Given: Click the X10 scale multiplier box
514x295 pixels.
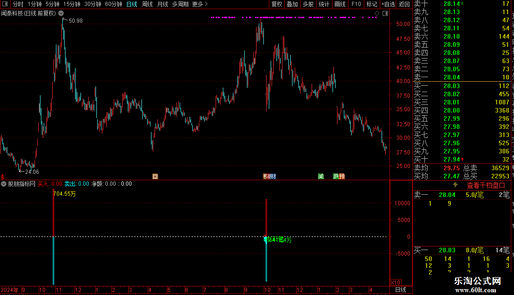Looking at the screenshot, I should click(x=395, y=283).
